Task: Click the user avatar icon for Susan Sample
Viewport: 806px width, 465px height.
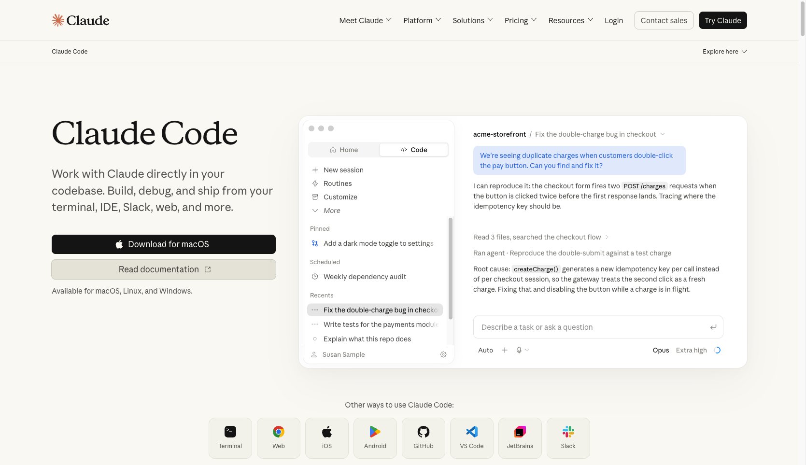Action: tap(314, 354)
